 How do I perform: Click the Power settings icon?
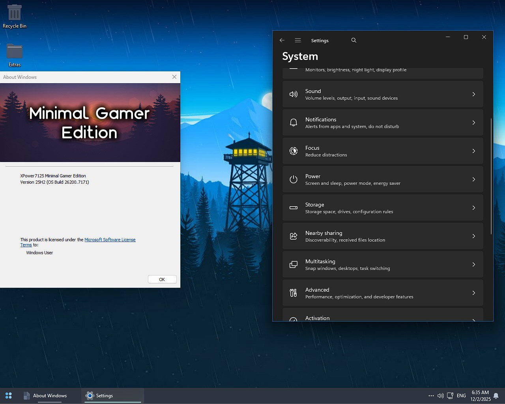click(293, 179)
